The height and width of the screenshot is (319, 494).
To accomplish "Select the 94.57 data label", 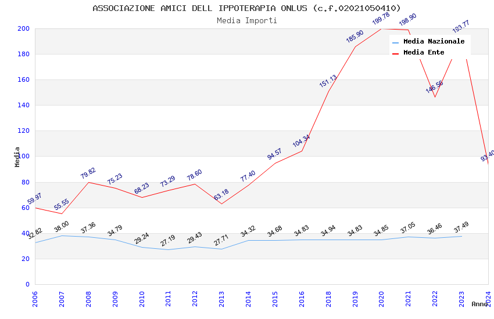I will [x=274, y=154].
